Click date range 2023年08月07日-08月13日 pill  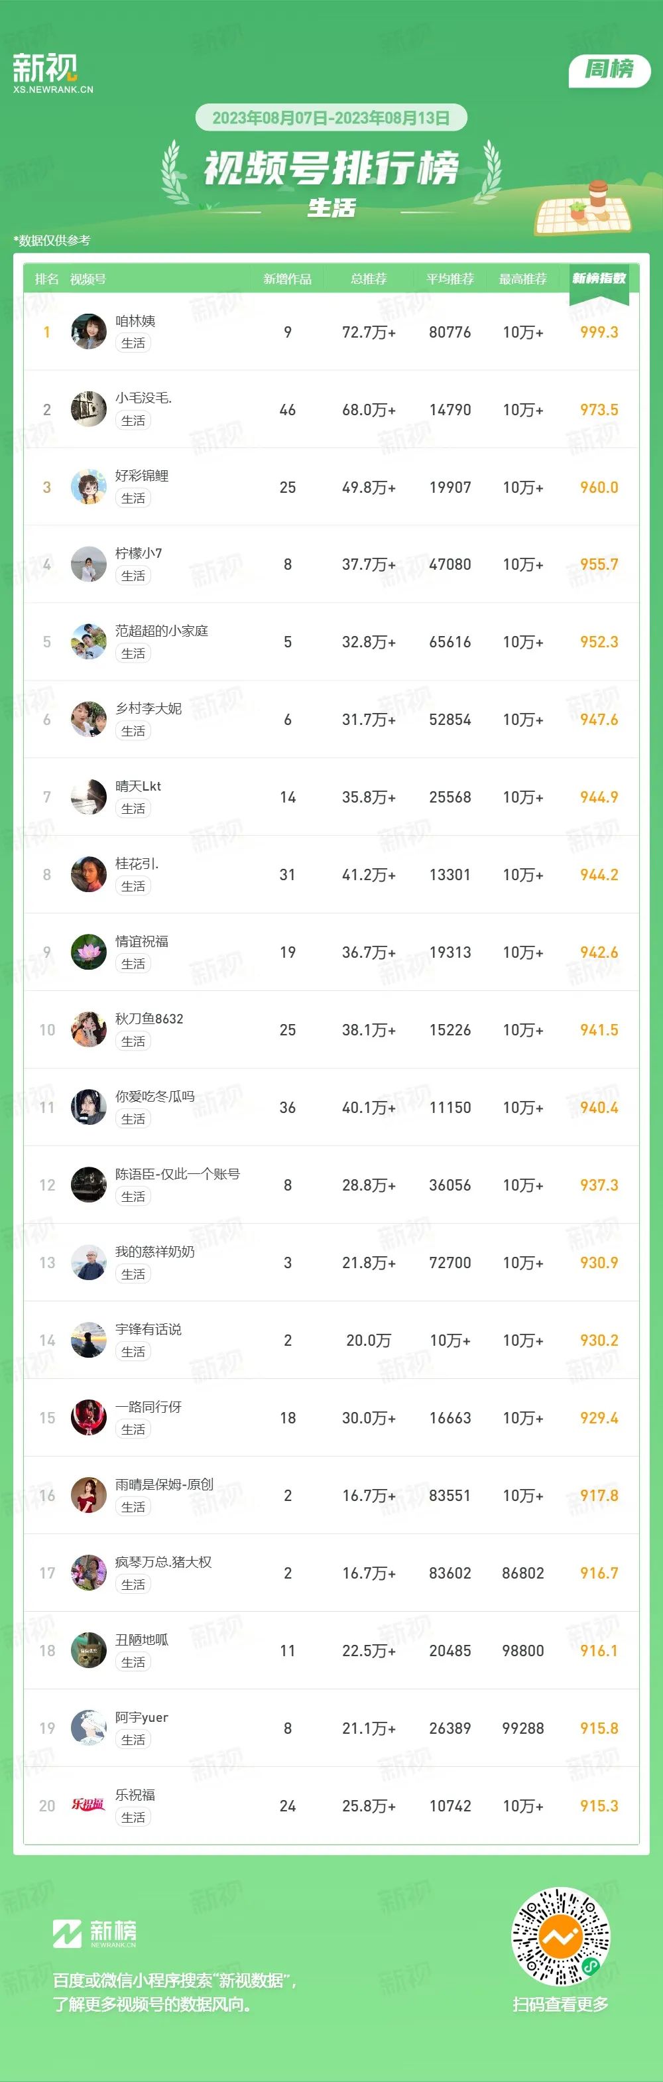click(x=331, y=118)
